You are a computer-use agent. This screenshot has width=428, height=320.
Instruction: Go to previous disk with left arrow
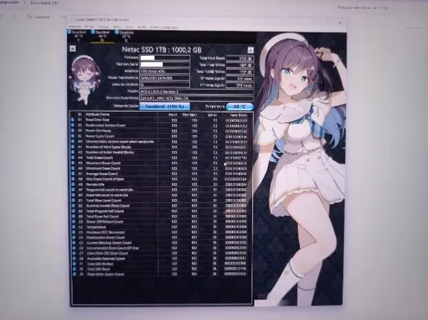pos(73,49)
